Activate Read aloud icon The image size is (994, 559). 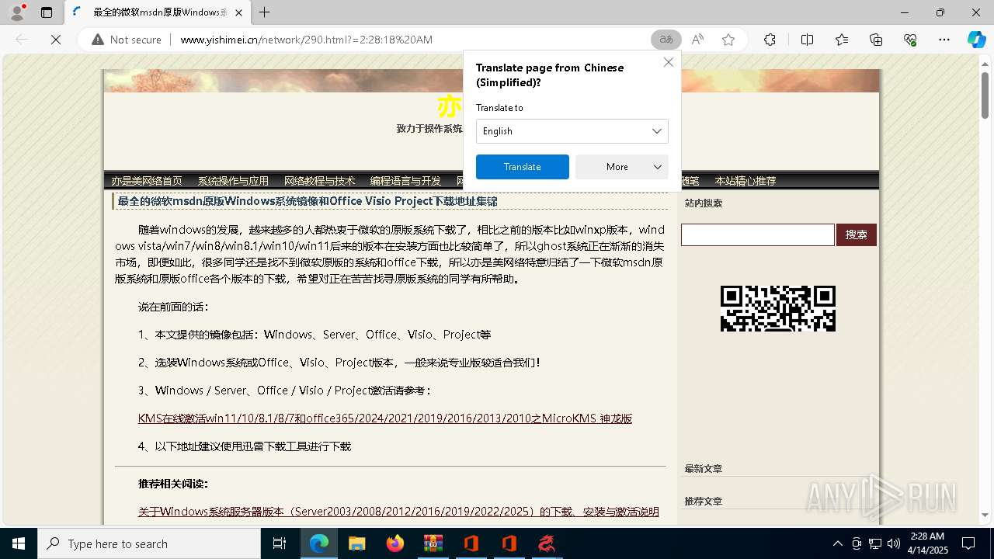click(x=697, y=40)
